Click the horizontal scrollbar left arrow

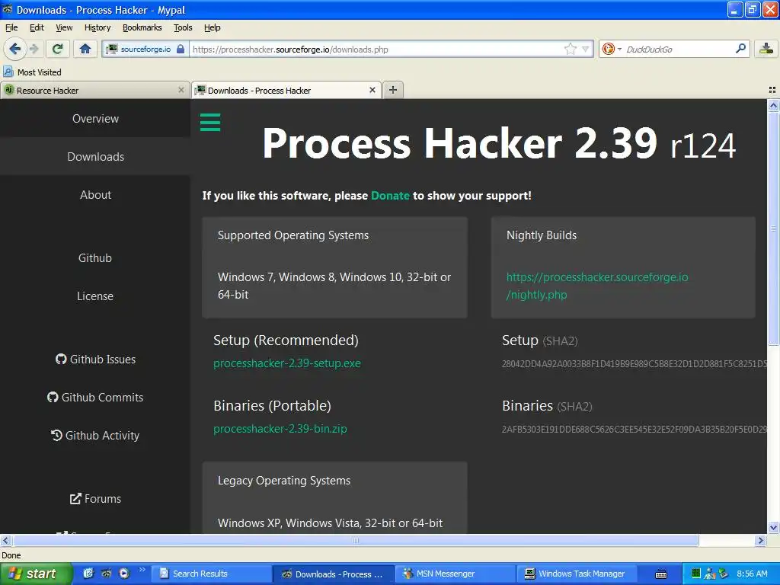(x=5, y=540)
